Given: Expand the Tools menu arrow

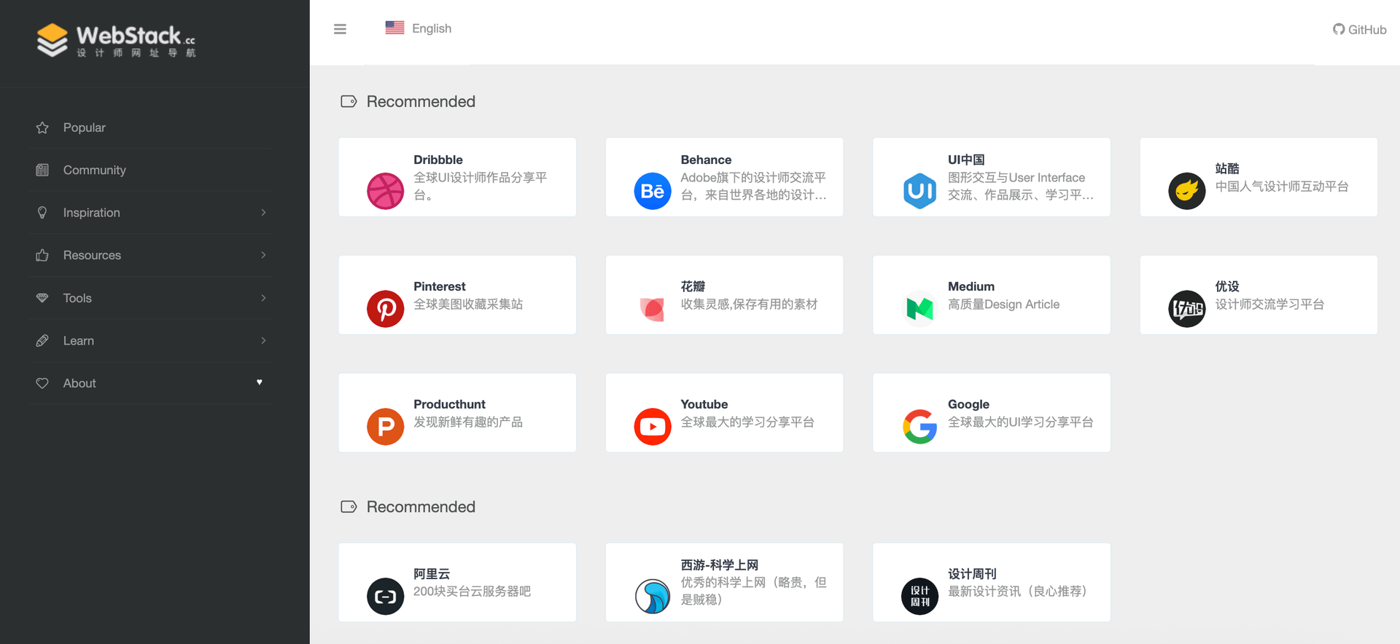Looking at the screenshot, I should 263,298.
